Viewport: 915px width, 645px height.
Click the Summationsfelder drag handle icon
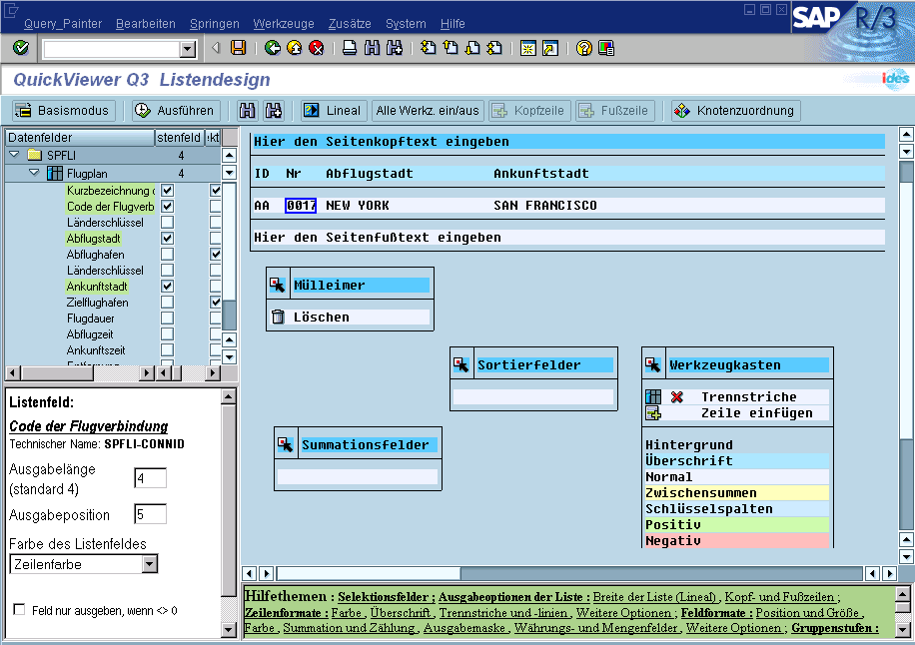point(285,444)
